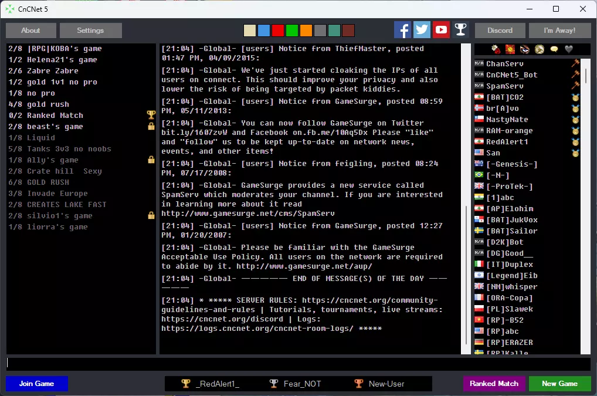Pick the beige chat color swatch

tap(250, 31)
